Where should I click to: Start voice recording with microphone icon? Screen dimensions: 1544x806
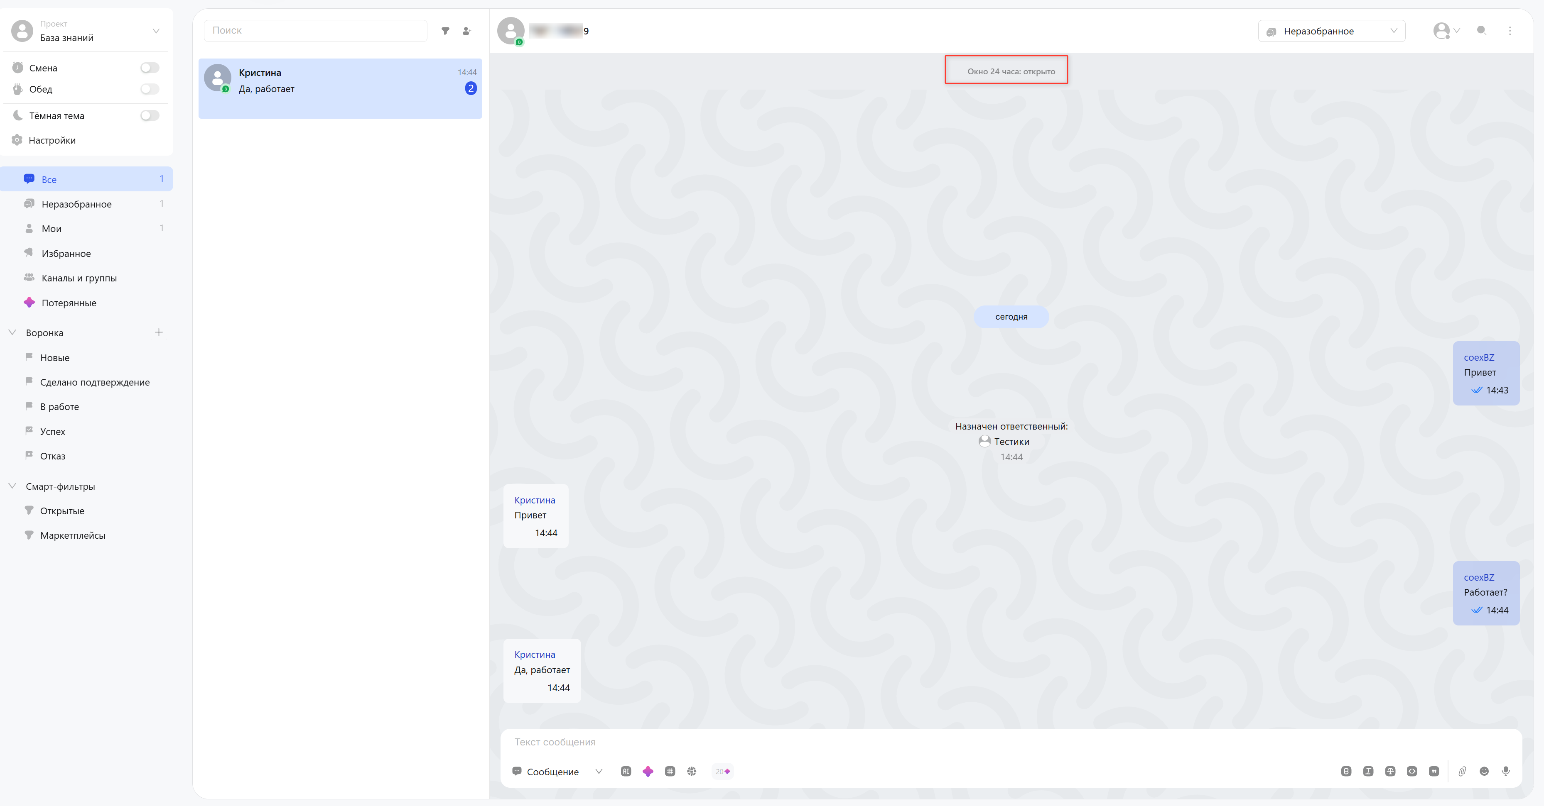click(1506, 771)
